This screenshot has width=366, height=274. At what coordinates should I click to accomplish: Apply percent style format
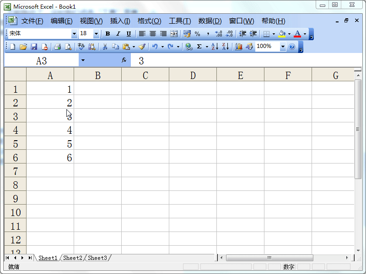click(198, 34)
